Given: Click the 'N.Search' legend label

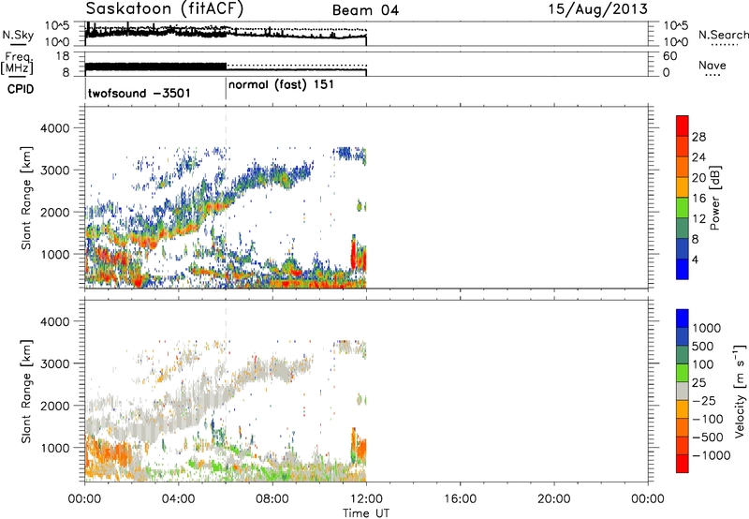Looking at the screenshot, I should tap(724, 35).
